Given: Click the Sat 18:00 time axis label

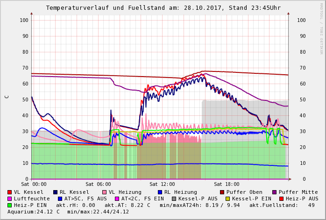Looking at the screenshot, I should tap(227, 185).
